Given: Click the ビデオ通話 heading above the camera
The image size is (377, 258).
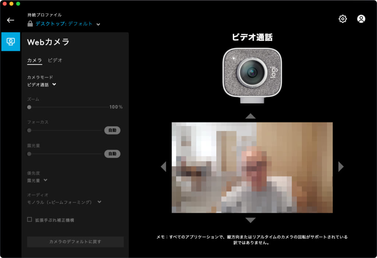Looking at the screenshot, I should coord(252,37).
